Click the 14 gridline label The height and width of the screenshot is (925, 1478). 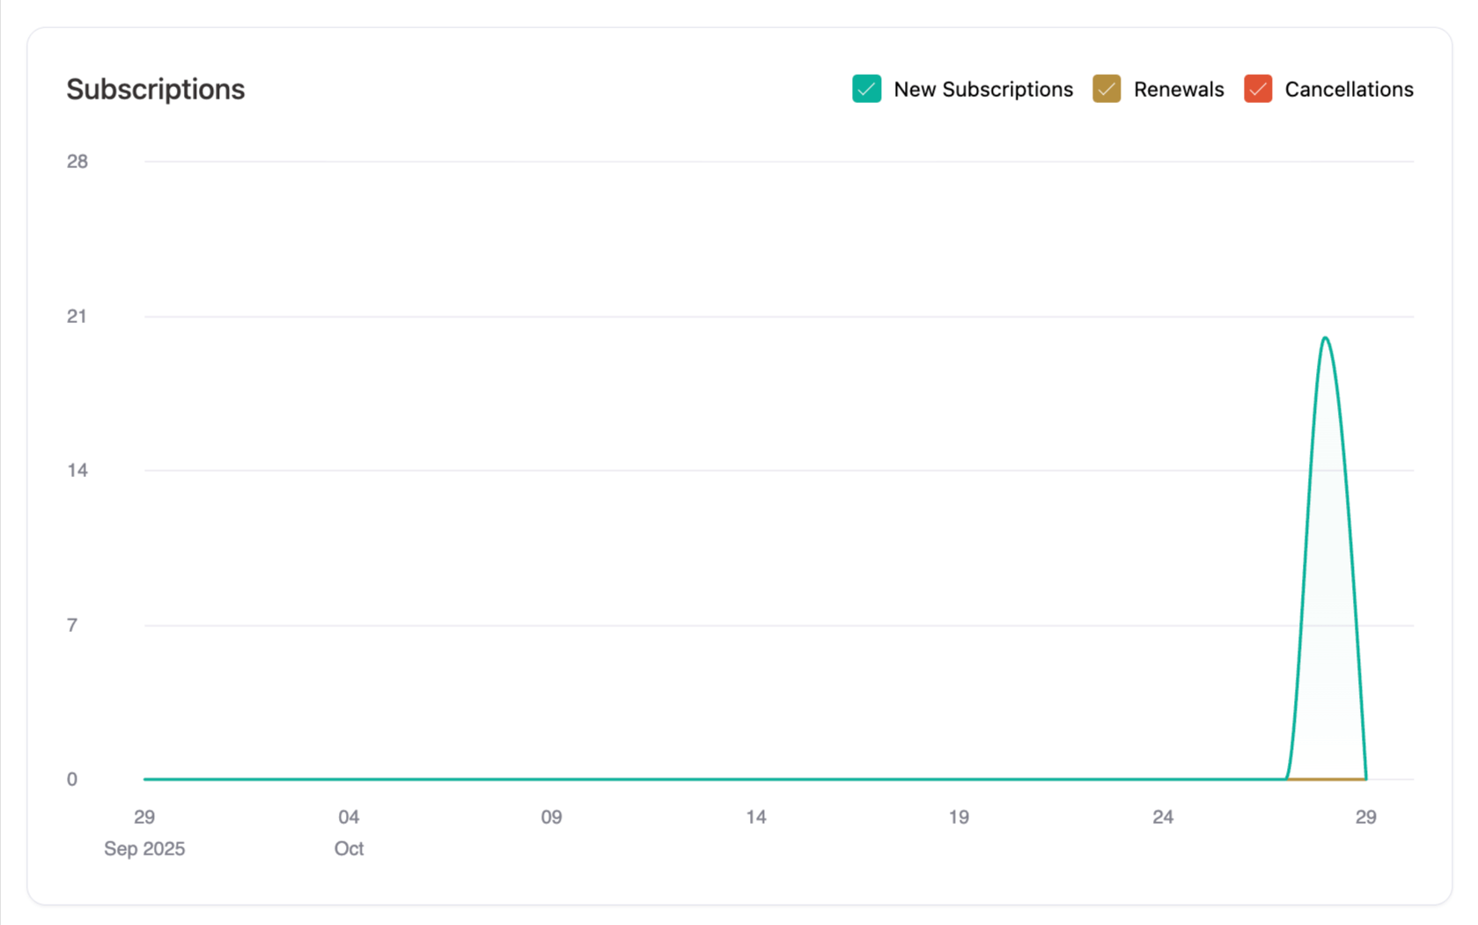[77, 470]
